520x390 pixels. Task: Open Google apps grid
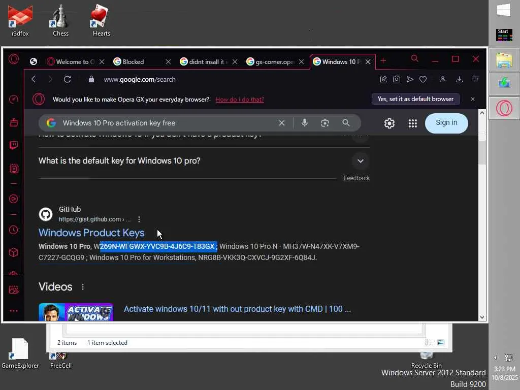tap(412, 123)
